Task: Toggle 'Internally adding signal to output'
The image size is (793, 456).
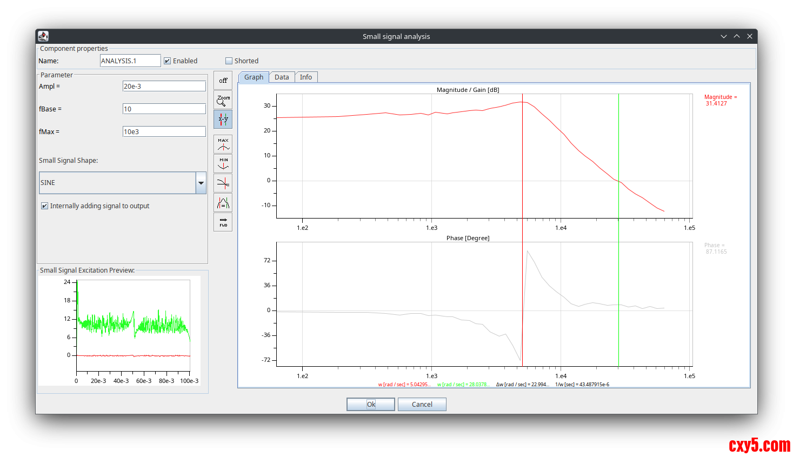Action: tap(45, 206)
